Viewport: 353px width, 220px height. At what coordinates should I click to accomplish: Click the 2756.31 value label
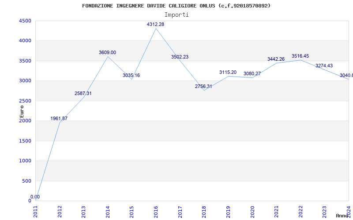tap(203, 86)
